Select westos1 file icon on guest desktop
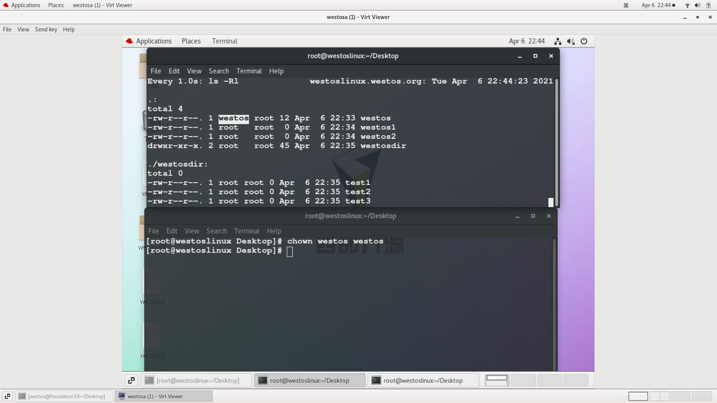The width and height of the screenshot is (717, 403). coord(152,286)
